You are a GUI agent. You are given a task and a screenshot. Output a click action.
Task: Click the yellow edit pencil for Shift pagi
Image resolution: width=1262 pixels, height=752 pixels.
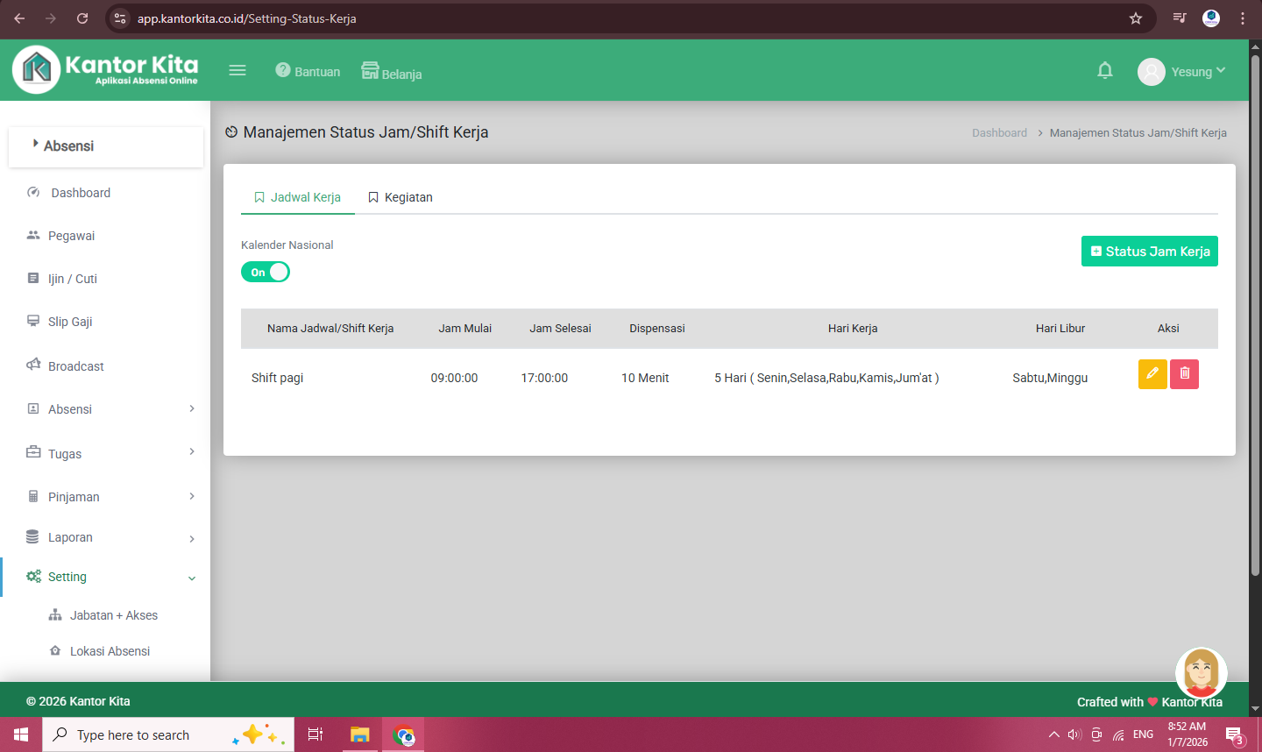(x=1152, y=374)
